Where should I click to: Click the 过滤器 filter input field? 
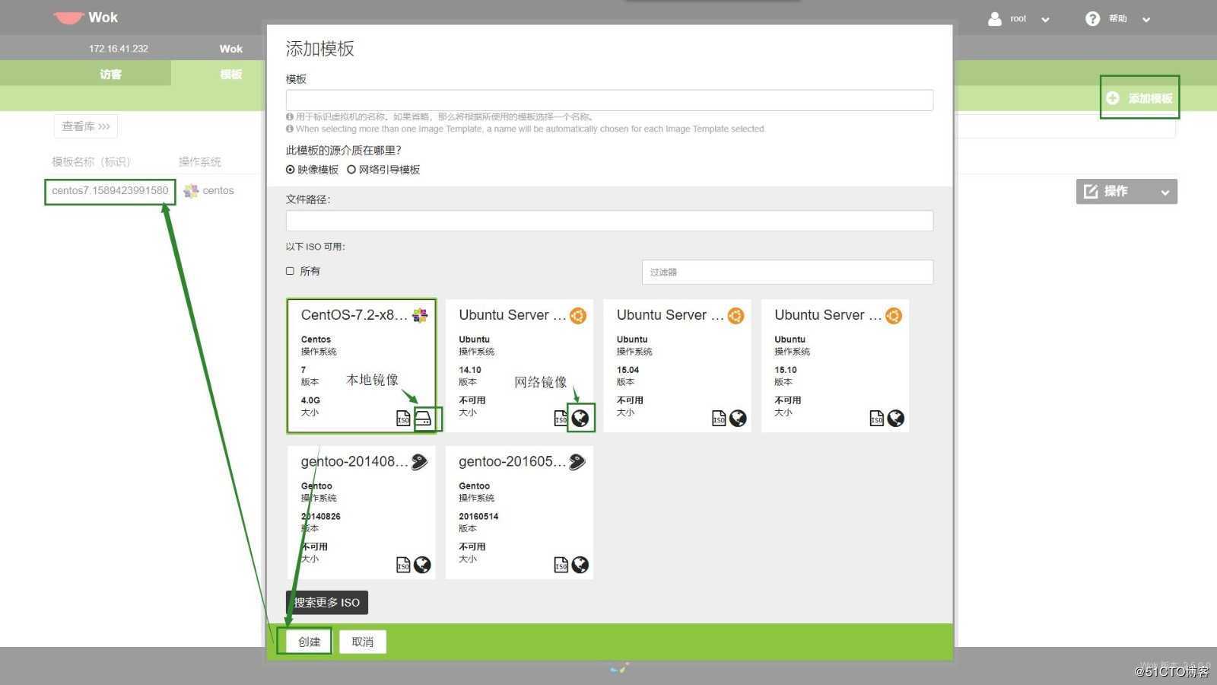[787, 272]
